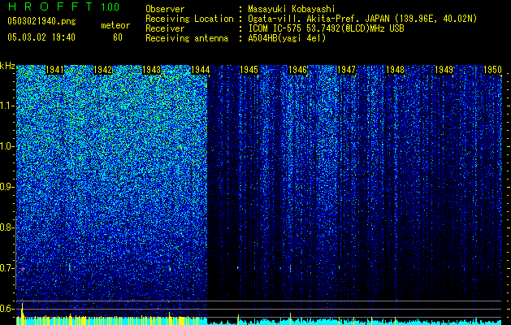Click the 1946 time marker
The height and width of the screenshot is (325, 511).
click(297, 70)
